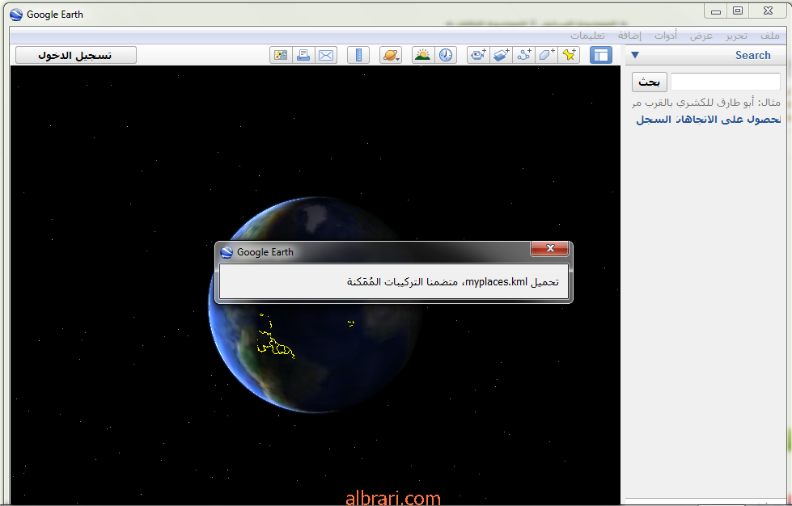Click the Print toolbar icon
The height and width of the screenshot is (506, 792).
point(303,55)
